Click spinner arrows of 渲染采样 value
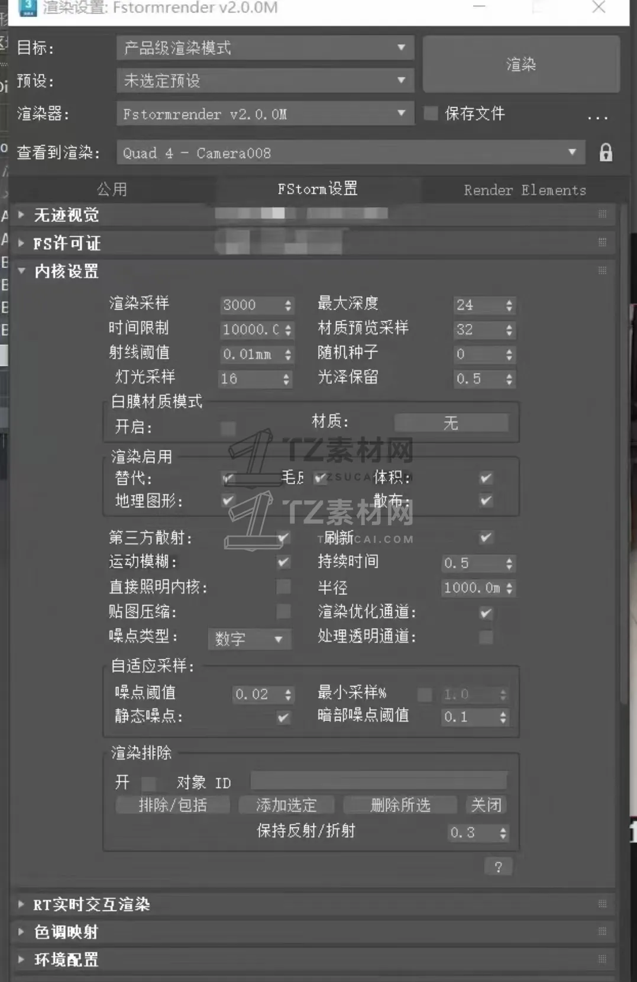637x982 pixels. coord(288,305)
